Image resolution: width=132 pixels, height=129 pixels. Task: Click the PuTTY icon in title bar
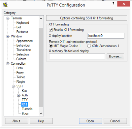pos(5,5)
